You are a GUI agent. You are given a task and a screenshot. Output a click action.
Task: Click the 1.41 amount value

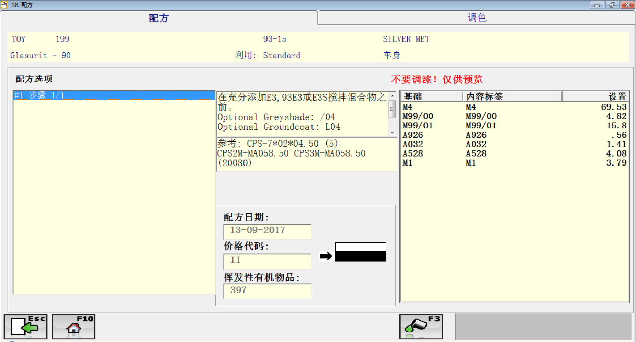coord(617,144)
